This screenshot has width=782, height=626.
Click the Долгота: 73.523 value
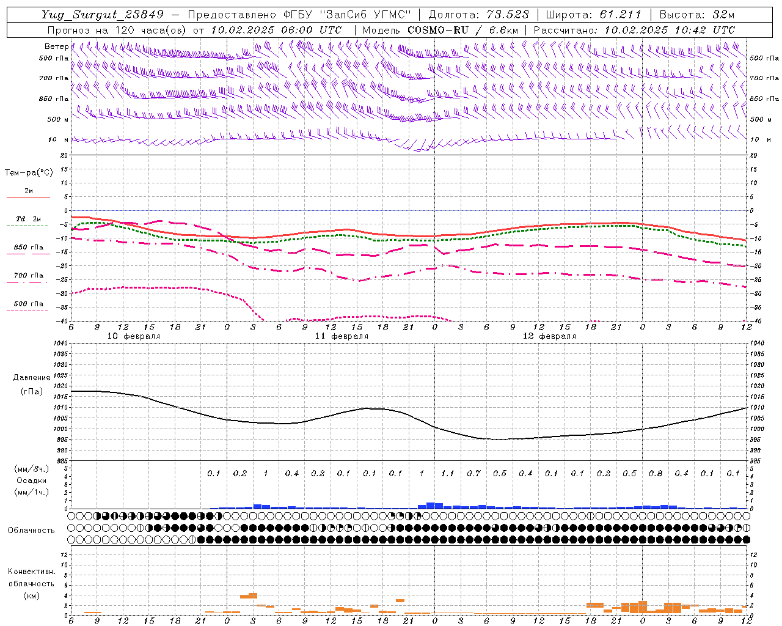[x=478, y=15]
